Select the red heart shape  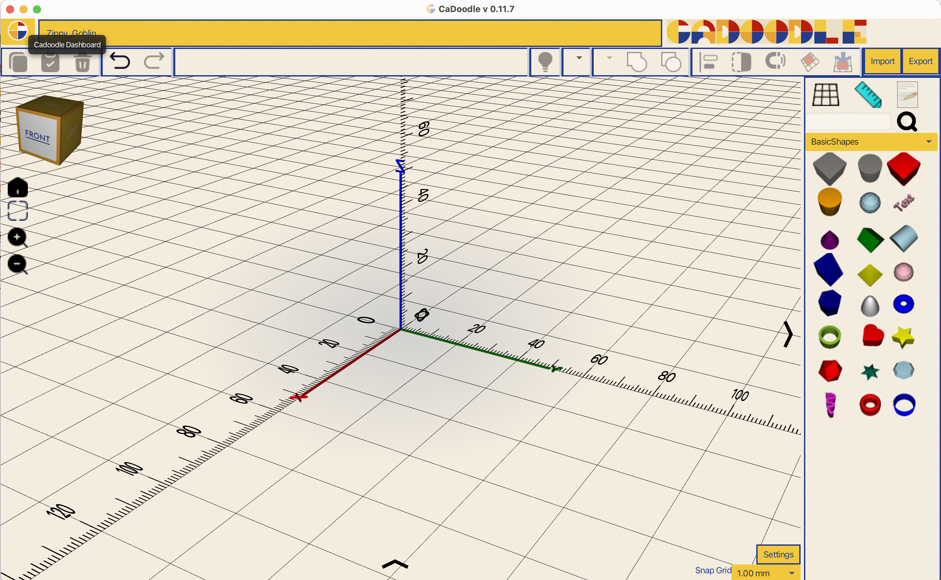873,335
